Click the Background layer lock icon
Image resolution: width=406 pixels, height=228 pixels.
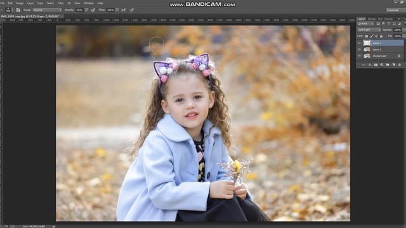click(x=399, y=56)
